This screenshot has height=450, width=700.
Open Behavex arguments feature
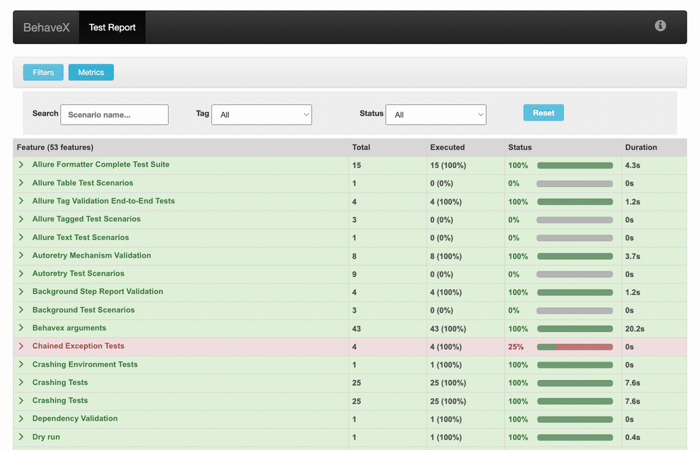(69, 328)
